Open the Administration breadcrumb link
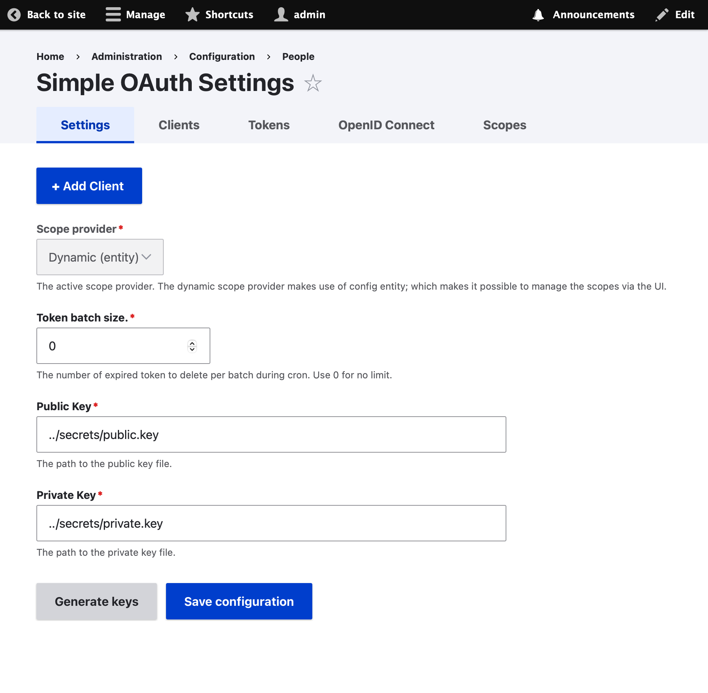The width and height of the screenshot is (708, 693). [x=127, y=56]
